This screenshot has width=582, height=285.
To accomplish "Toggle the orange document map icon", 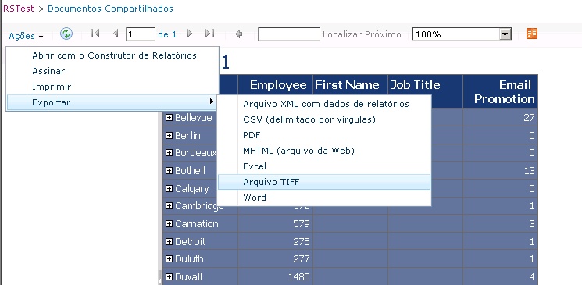I will [x=532, y=34].
